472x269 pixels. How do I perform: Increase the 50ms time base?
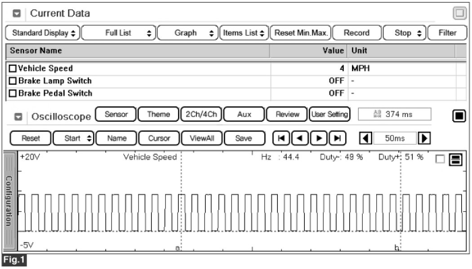point(423,139)
